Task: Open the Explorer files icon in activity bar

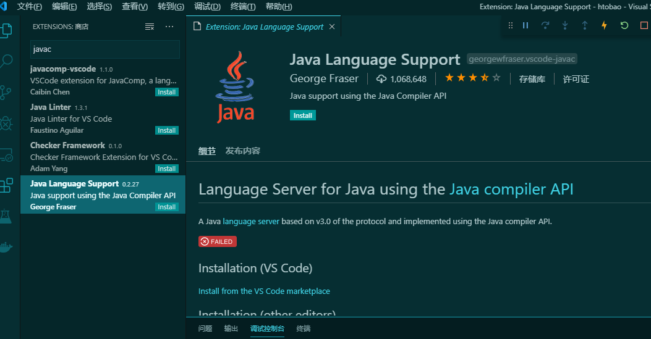Action: [x=6, y=30]
